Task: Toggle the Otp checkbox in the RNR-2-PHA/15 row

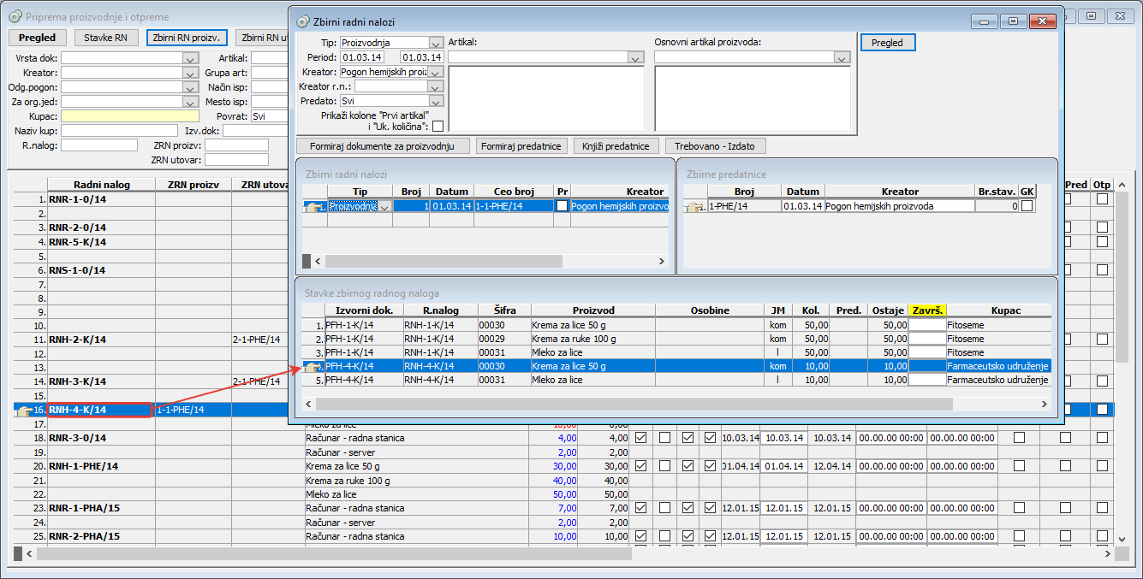Action: (1102, 536)
